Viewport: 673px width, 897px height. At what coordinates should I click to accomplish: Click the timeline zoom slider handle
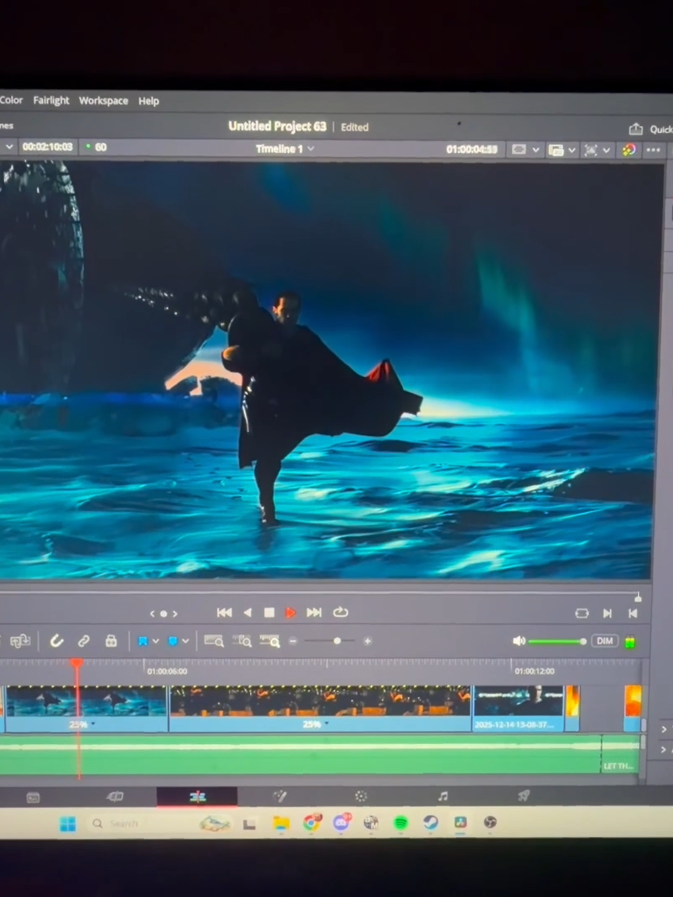tap(337, 641)
